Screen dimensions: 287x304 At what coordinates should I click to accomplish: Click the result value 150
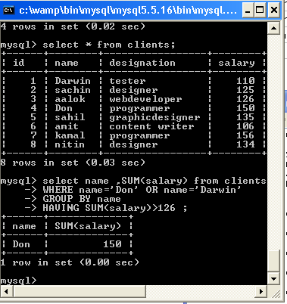tap(112, 244)
